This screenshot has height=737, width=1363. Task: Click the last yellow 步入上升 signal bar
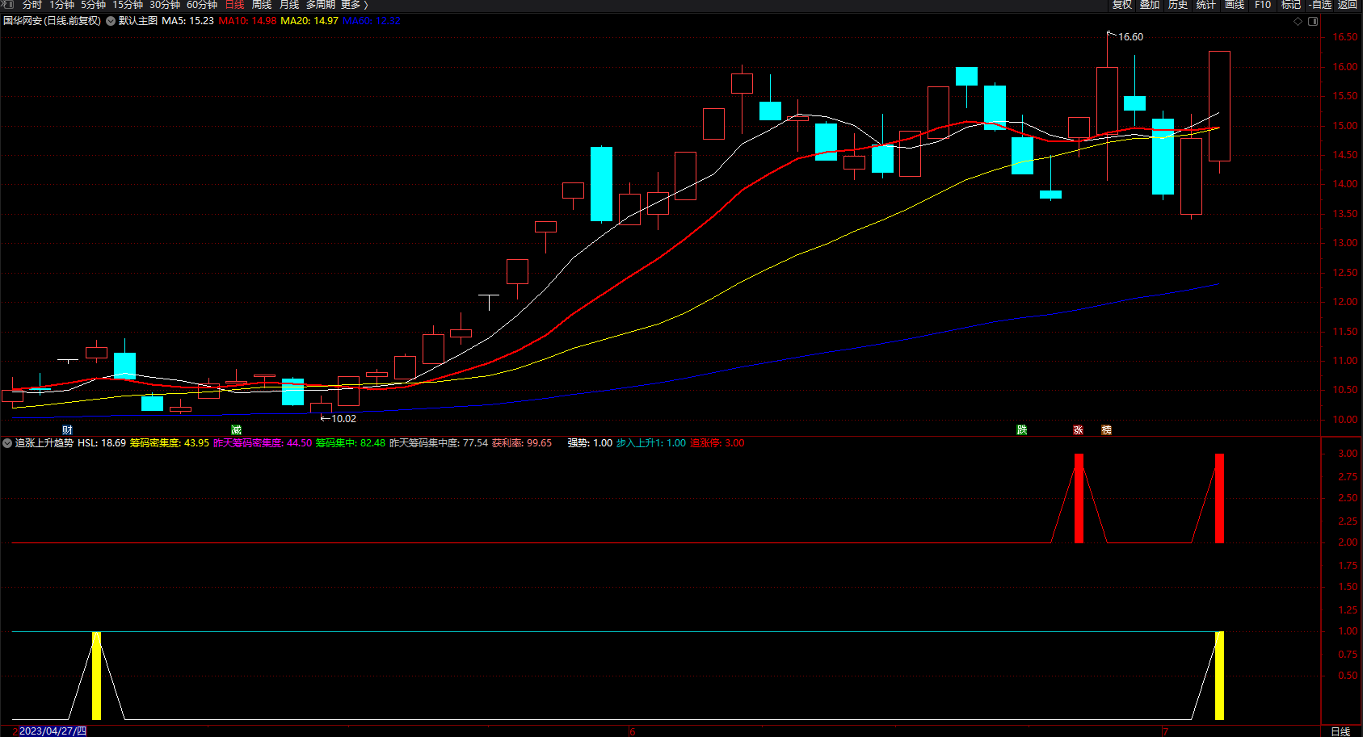click(x=1219, y=676)
